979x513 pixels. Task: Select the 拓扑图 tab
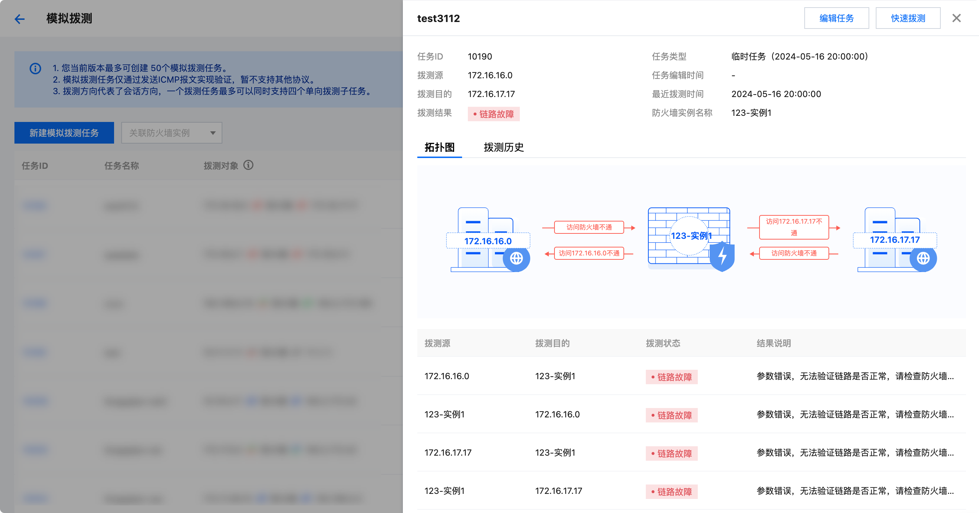(x=439, y=147)
